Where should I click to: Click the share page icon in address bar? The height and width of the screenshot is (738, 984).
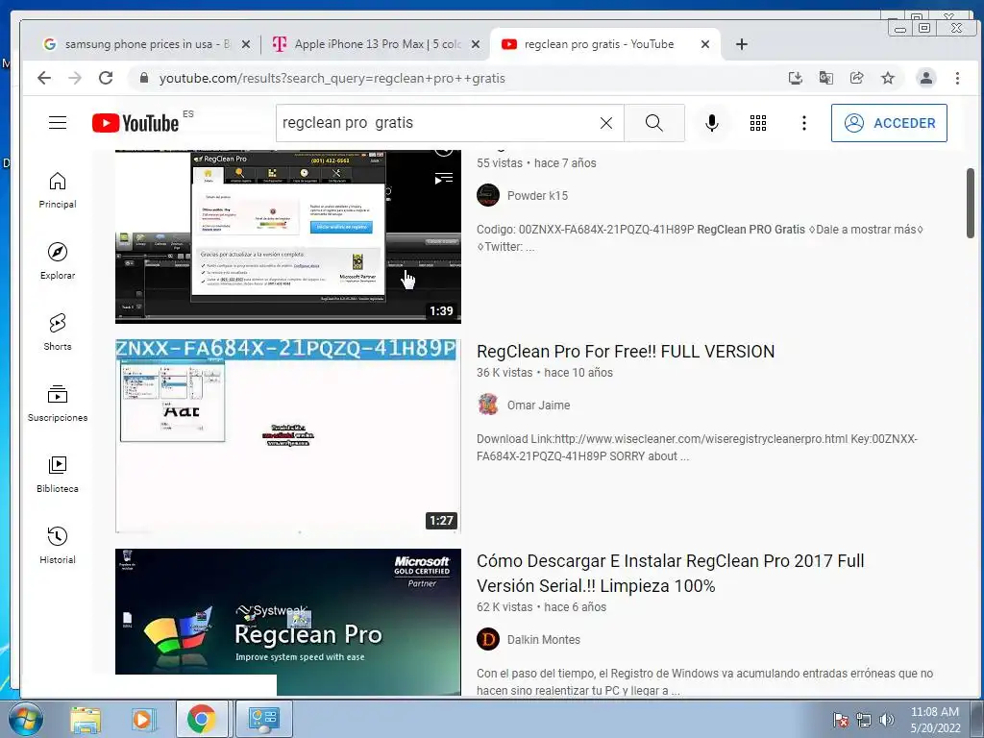(x=856, y=78)
